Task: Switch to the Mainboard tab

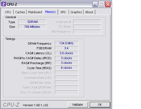Action: click(35, 12)
